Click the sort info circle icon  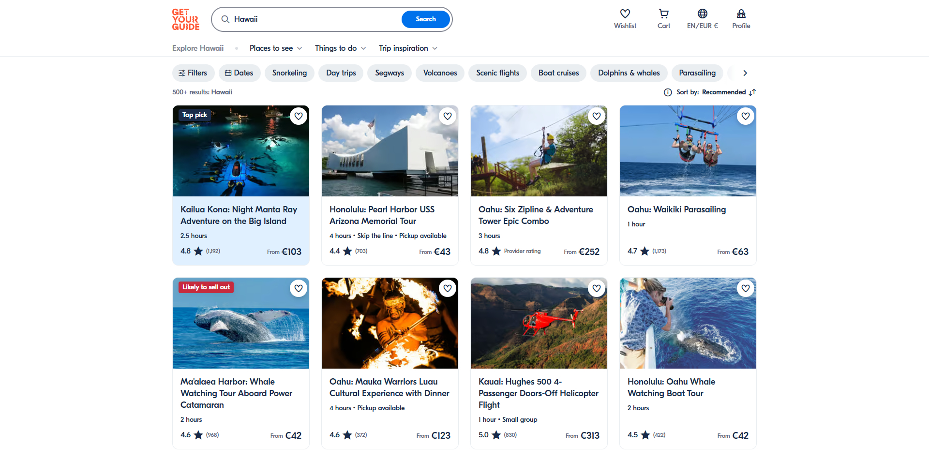coord(668,92)
